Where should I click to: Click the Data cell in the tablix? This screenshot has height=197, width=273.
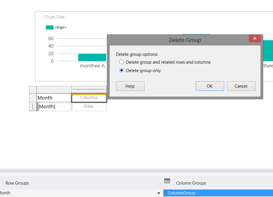[x=89, y=106]
